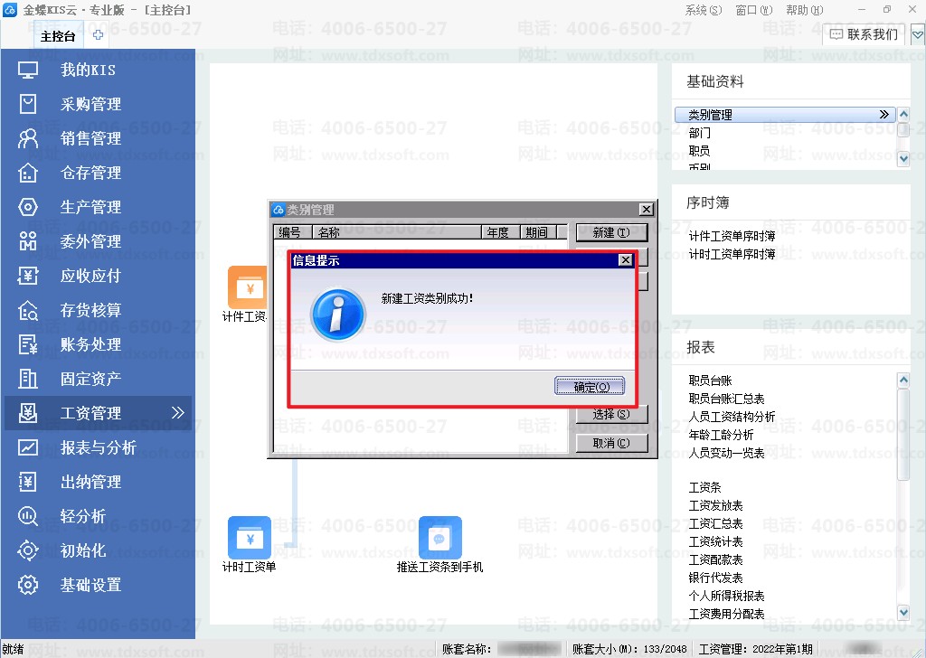
Task: Open the 工资统计表 report
Action: coord(716,541)
